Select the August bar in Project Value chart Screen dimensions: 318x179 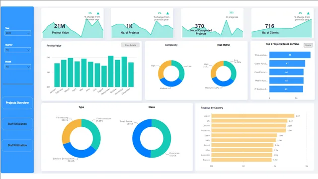coord(104,76)
